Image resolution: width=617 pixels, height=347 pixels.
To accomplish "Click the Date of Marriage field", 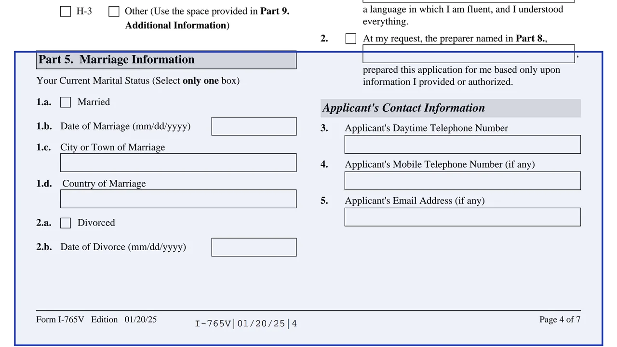I will 254,126.
